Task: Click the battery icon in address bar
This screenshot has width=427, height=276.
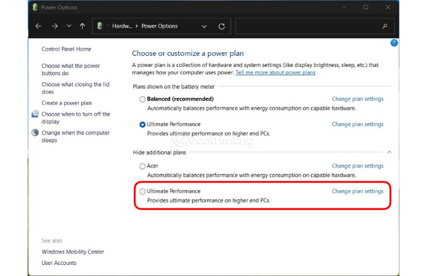Action: click(100, 26)
